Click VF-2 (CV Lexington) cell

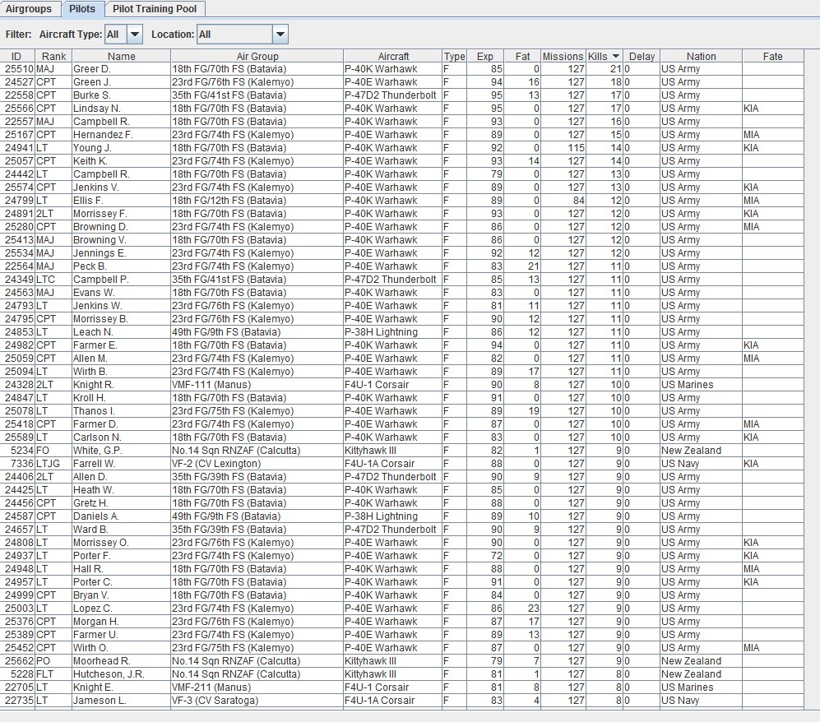(x=257, y=464)
